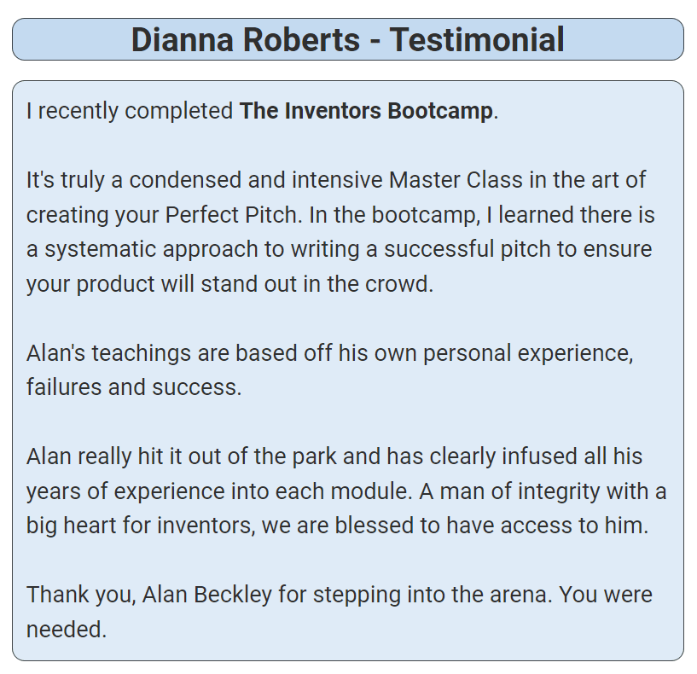
Task: Click the Dianna Roberts - Testimonial heading
Action: 347,39
